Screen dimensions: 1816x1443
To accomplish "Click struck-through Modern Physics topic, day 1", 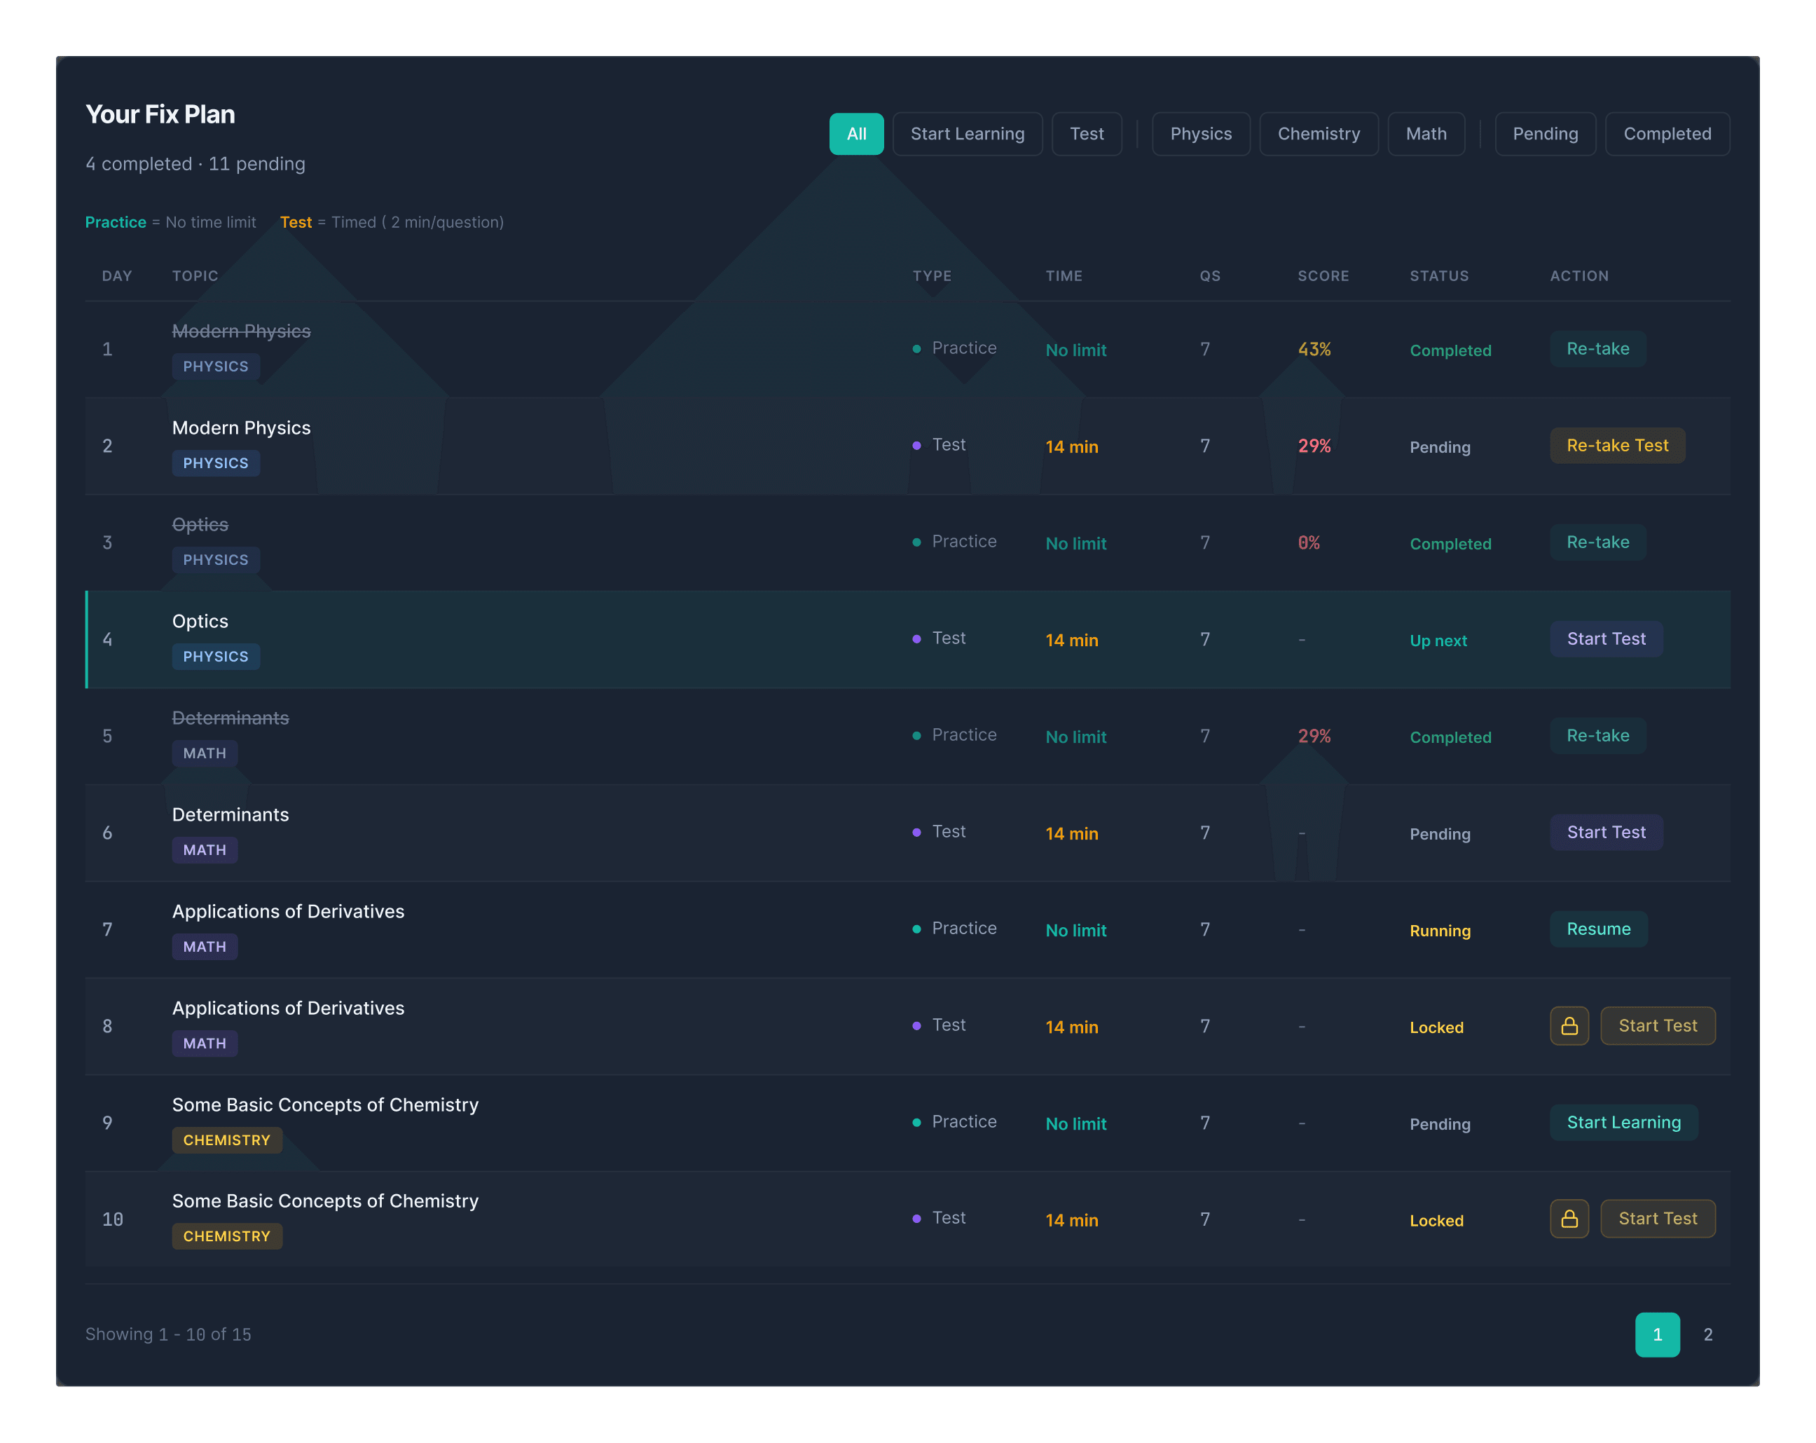I will pos(241,331).
